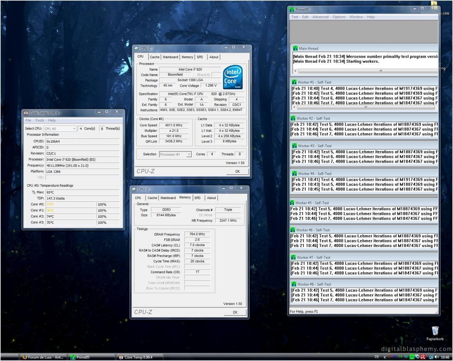Open the Advanced menu in Prime95
The image size is (453, 361).
pos(320,17)
